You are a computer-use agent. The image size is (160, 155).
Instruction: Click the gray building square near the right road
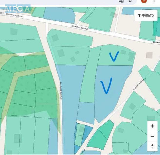150,55
